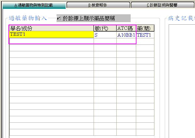Viewport: 195px width, 138px height.
Task: Open the B 檢查報告 tab
Action: tap(98, 5)
